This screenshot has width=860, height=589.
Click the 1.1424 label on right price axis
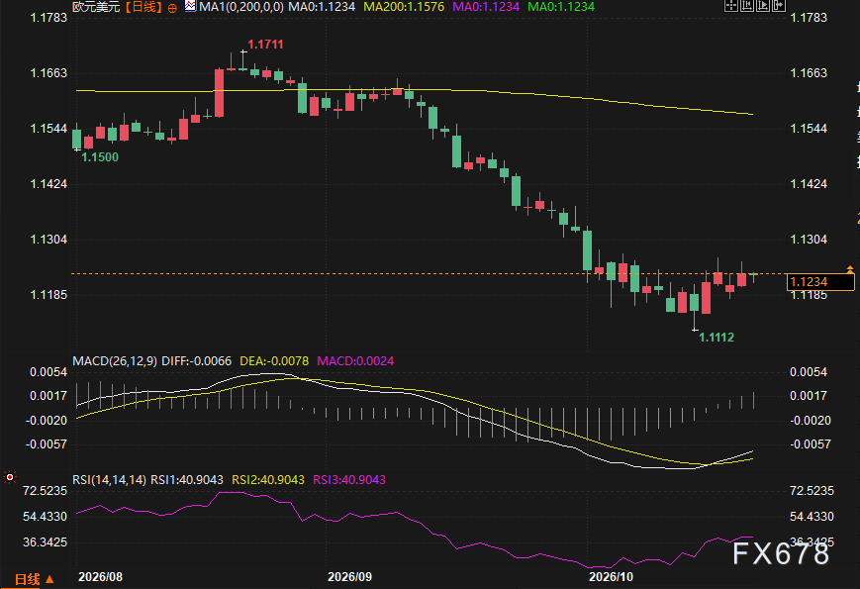[809, 184]
